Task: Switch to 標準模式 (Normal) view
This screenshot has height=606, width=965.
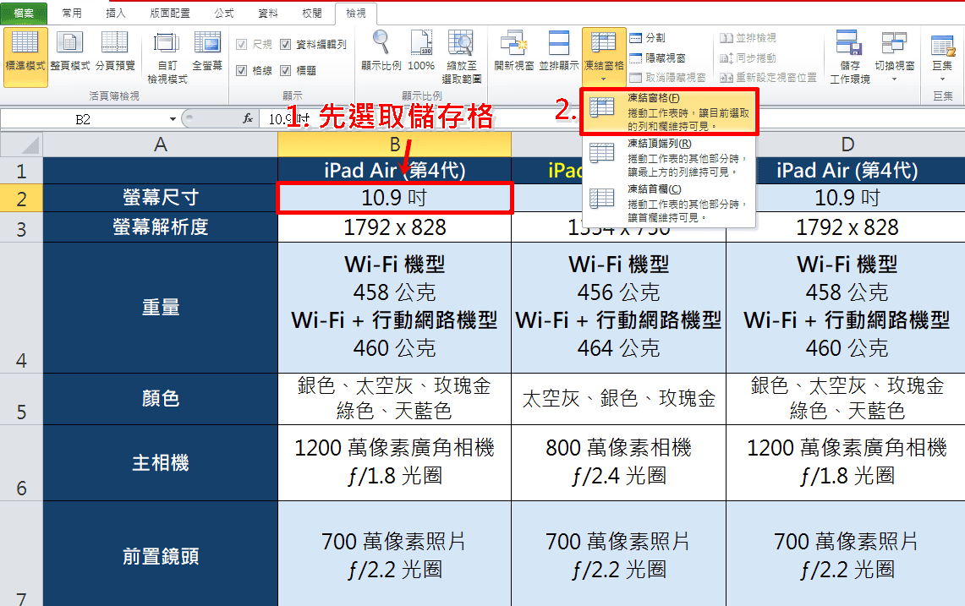Action: coord(25,57)
